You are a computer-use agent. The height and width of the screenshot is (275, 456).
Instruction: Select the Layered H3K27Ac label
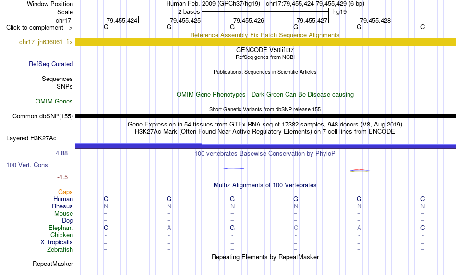pos(31,138)
